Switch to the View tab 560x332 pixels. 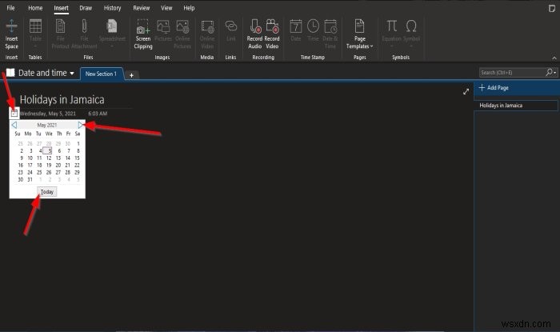point(166,8)
